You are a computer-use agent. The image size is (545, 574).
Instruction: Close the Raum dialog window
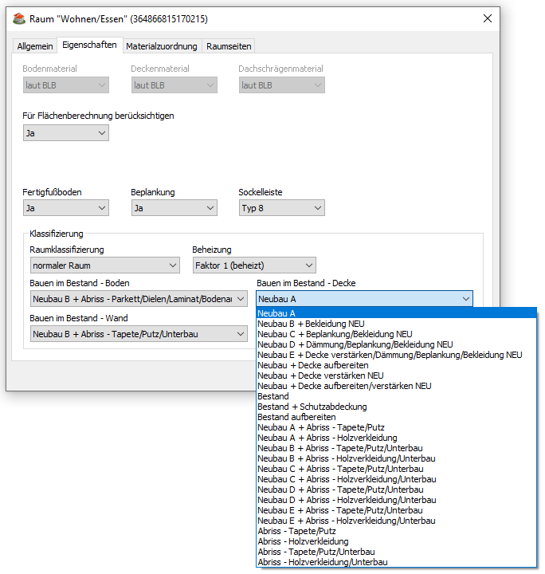click(x=487, y=18)
